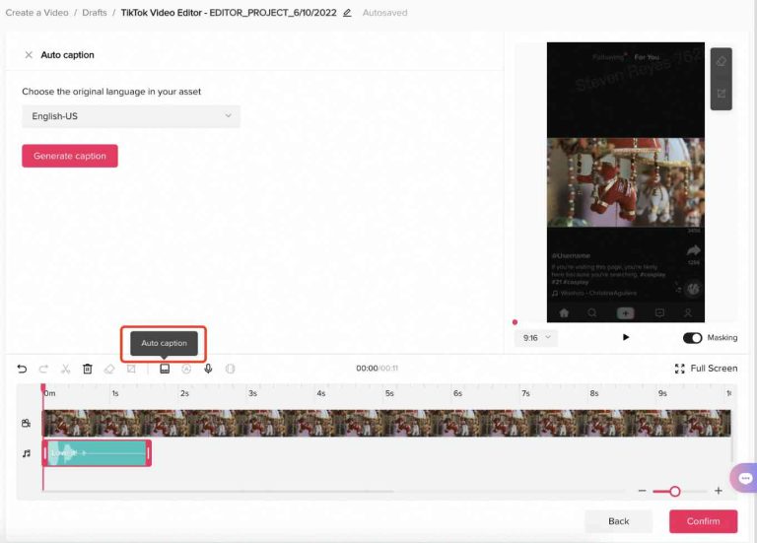Image resolution: width=757 pixels, height=543 pixels.
Task: Click the pencil icon to rename project
Action: click(x=347, y=13)
